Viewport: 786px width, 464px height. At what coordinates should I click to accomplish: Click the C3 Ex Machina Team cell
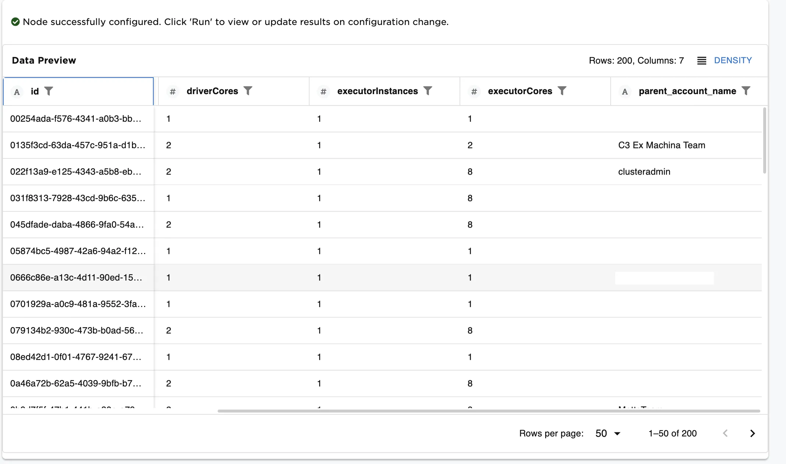point(661,145)
